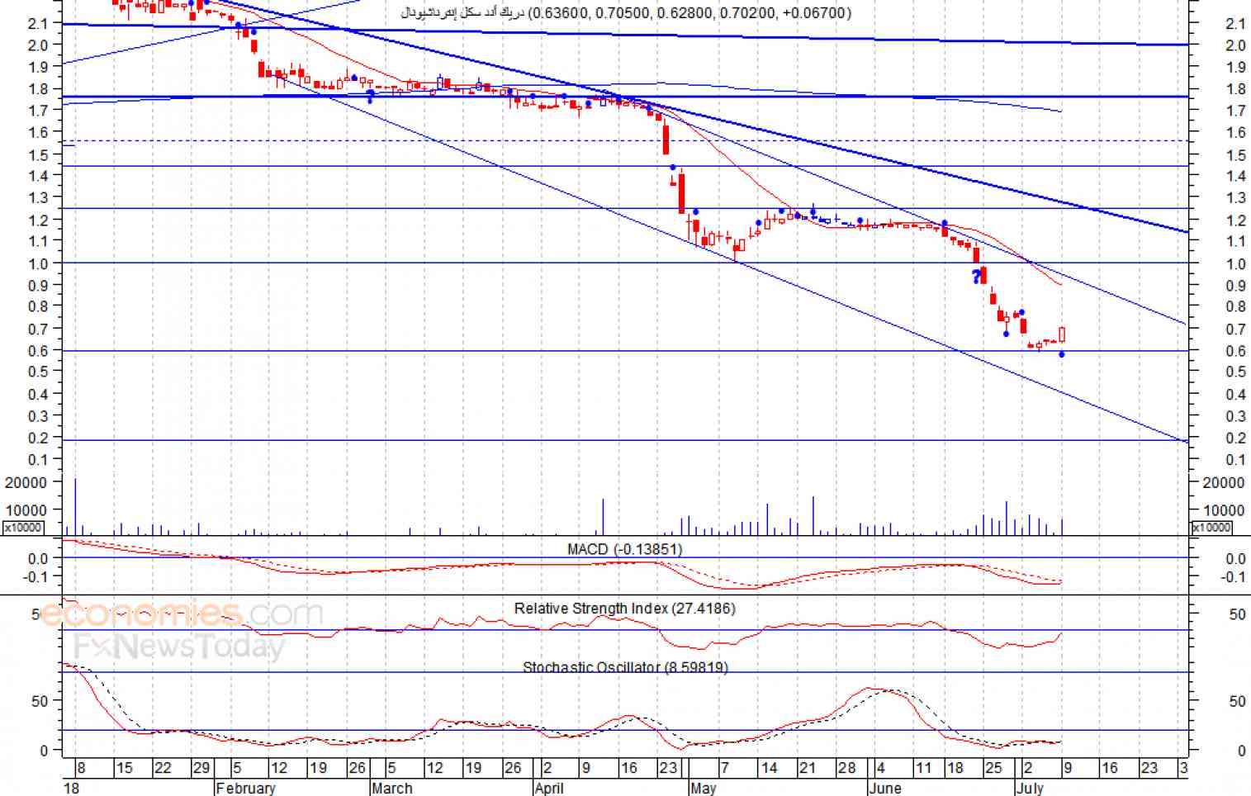Click the tallest volume bar at far left
This screenshot has height=796, width=1251.
pyautogui.click(x=75, y=506)
